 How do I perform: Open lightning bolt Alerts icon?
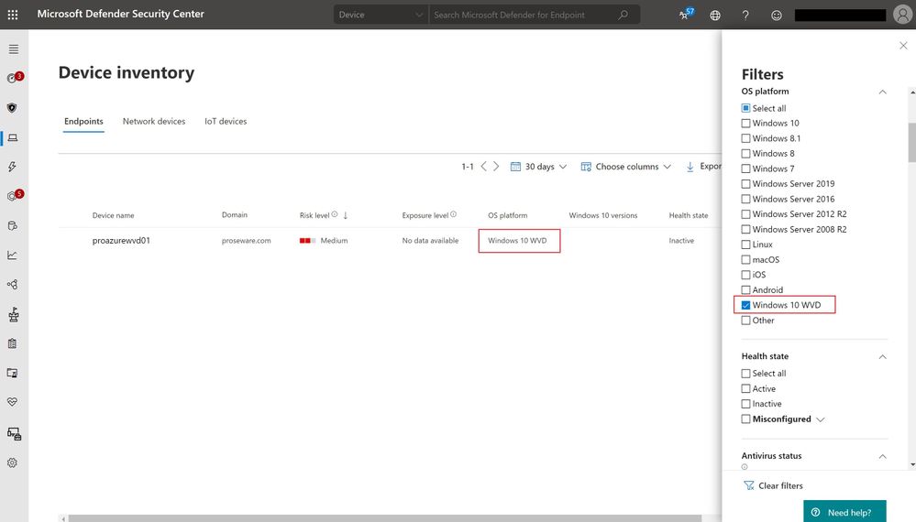tap(12, 167)
